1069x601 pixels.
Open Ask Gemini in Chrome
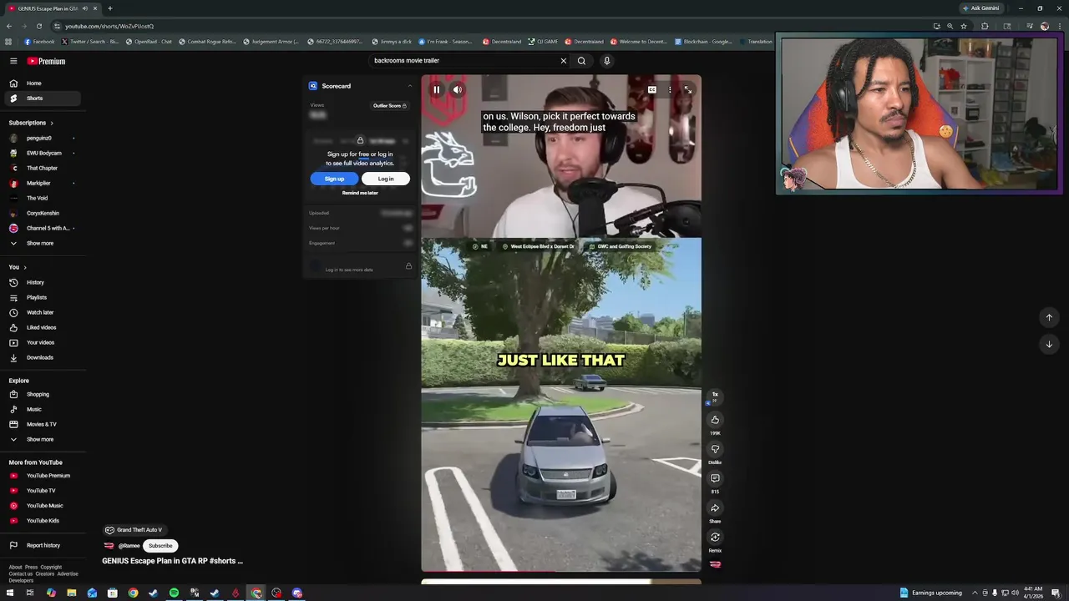click(x=980, y=8)
